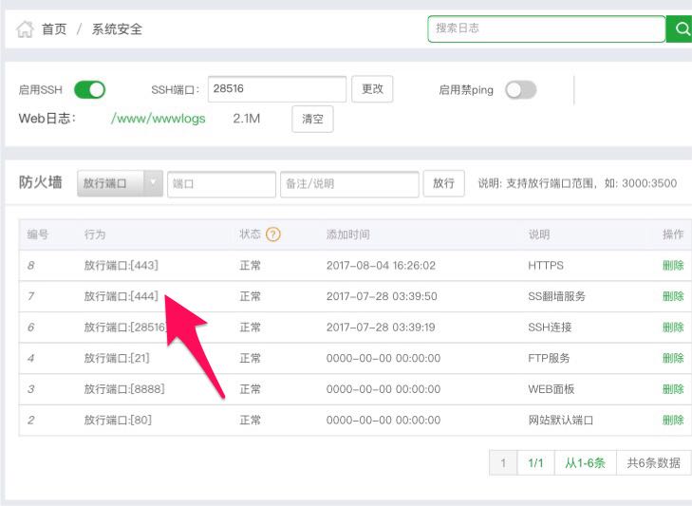Click the status help question-mark icon
Screen dimensions: 692x506
[x=273, y=234]
